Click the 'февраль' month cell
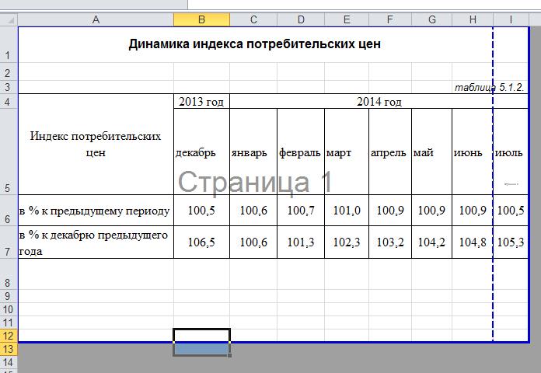 tap(300, 152)
